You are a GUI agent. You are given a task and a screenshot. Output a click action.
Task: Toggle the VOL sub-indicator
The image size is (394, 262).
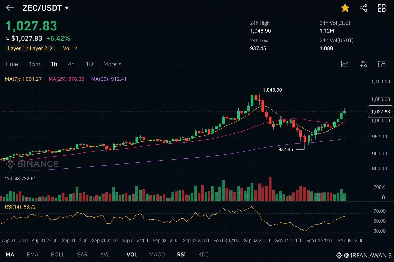132,255
